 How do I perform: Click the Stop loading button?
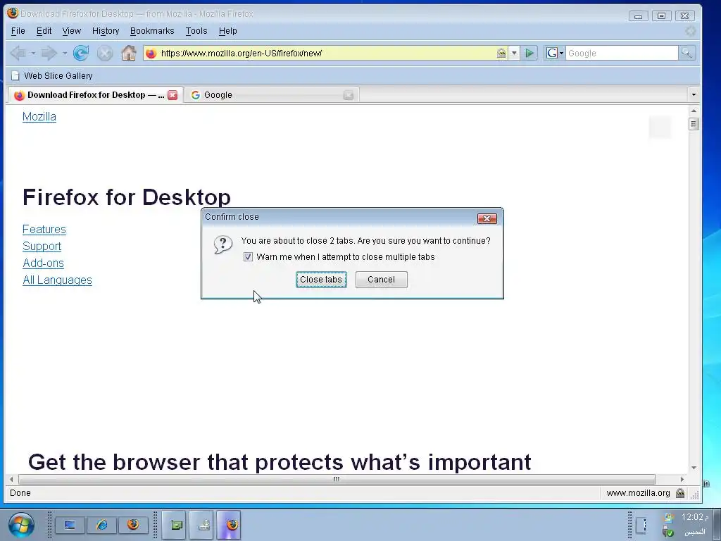click(x=105, y=54)
